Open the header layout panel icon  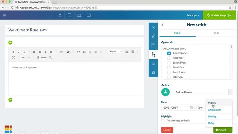click(x=153, y=45)
